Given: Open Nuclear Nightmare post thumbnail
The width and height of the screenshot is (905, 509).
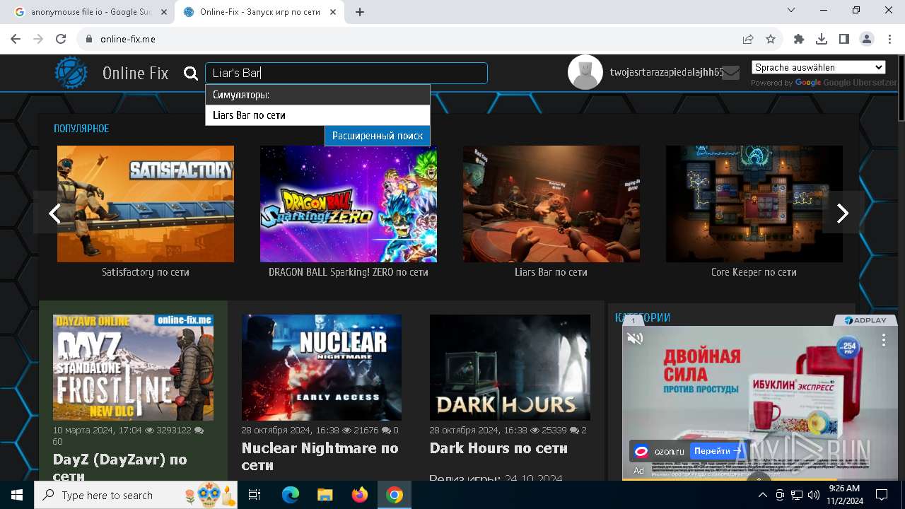Looking at the screenshot, I should tap(322, 368).
